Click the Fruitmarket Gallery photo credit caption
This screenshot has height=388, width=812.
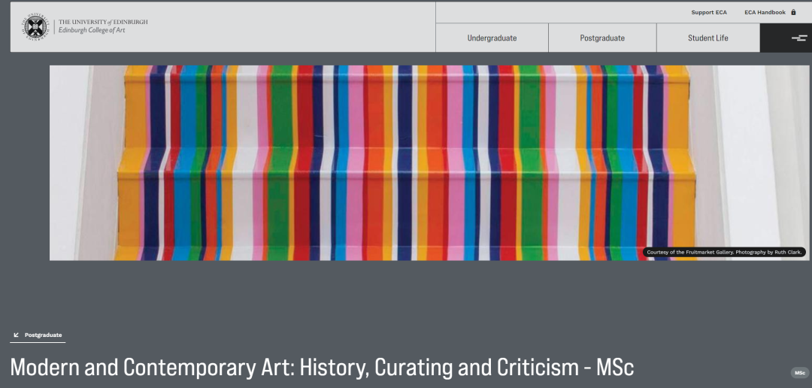[725, 253]
